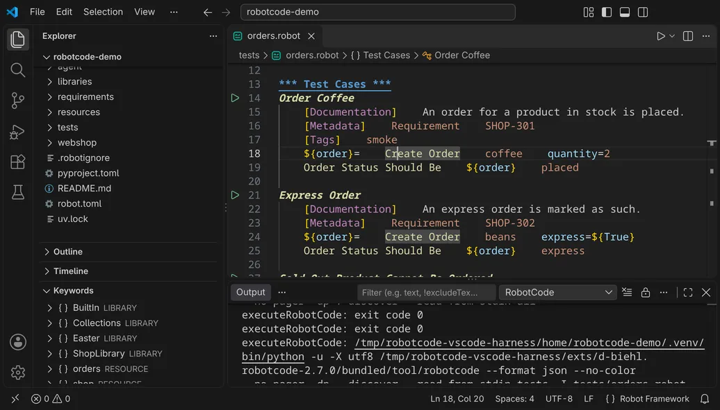Open the Explorer view in activity bar
This screenshot has height=410, width=720.
coord(17,39)
